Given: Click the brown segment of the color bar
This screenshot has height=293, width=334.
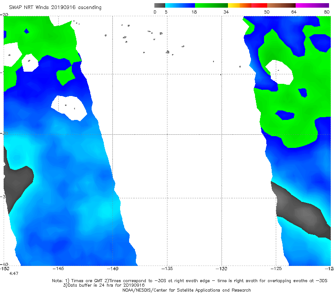Looking at the screenshot, I should [281, 5].
